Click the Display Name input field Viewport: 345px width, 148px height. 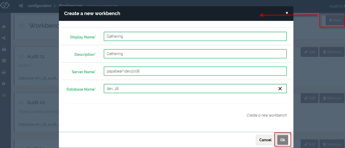pyautogui.click(x=195, y=36)
